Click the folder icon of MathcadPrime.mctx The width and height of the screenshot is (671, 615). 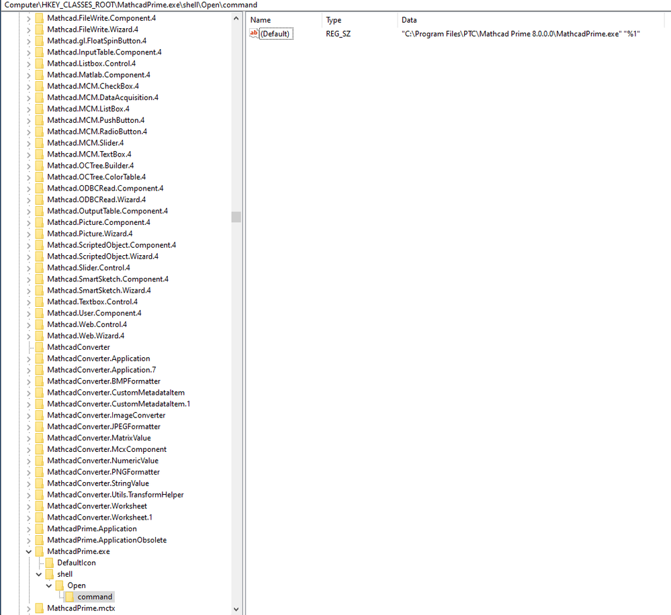pos(40,608)
